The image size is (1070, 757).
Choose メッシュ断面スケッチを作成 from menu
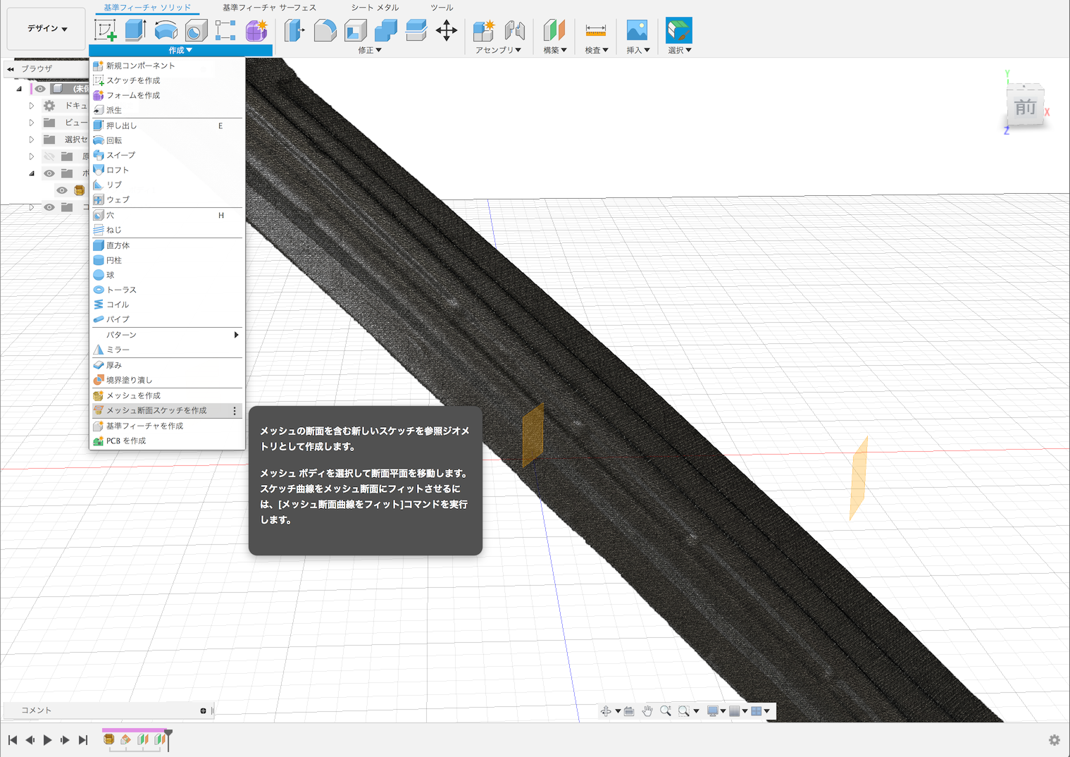[x=156, y=410]
